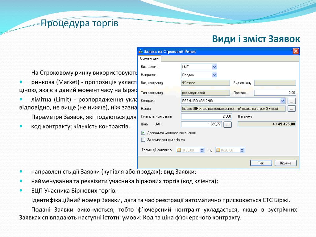
Task: Cancel with the Відміна button
Action: [x=285, y=163]
